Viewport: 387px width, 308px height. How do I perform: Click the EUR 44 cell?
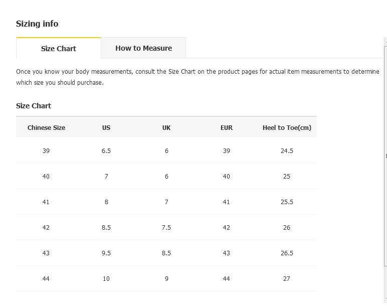226,278
